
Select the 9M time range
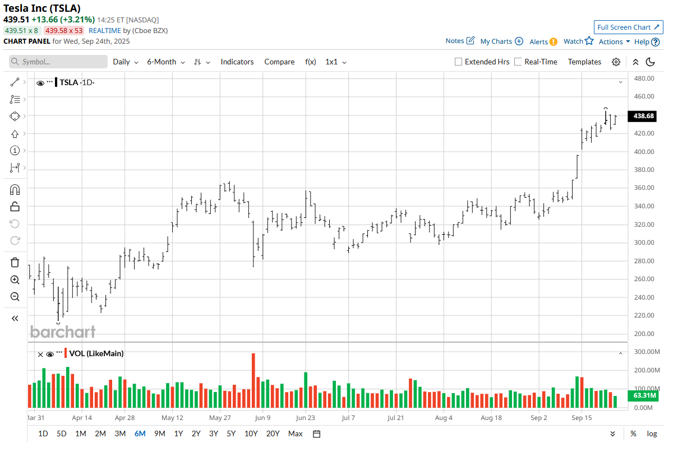pyautogui.click(x=160, y=433)
